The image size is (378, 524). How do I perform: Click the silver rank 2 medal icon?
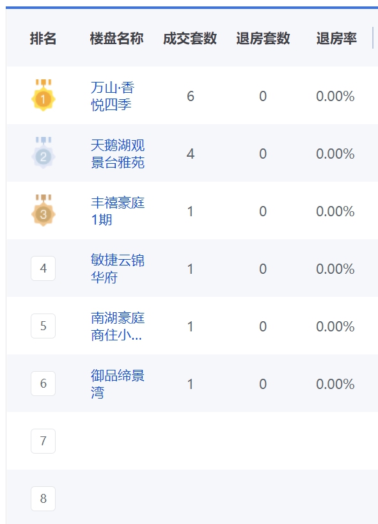tap(43, 153)
